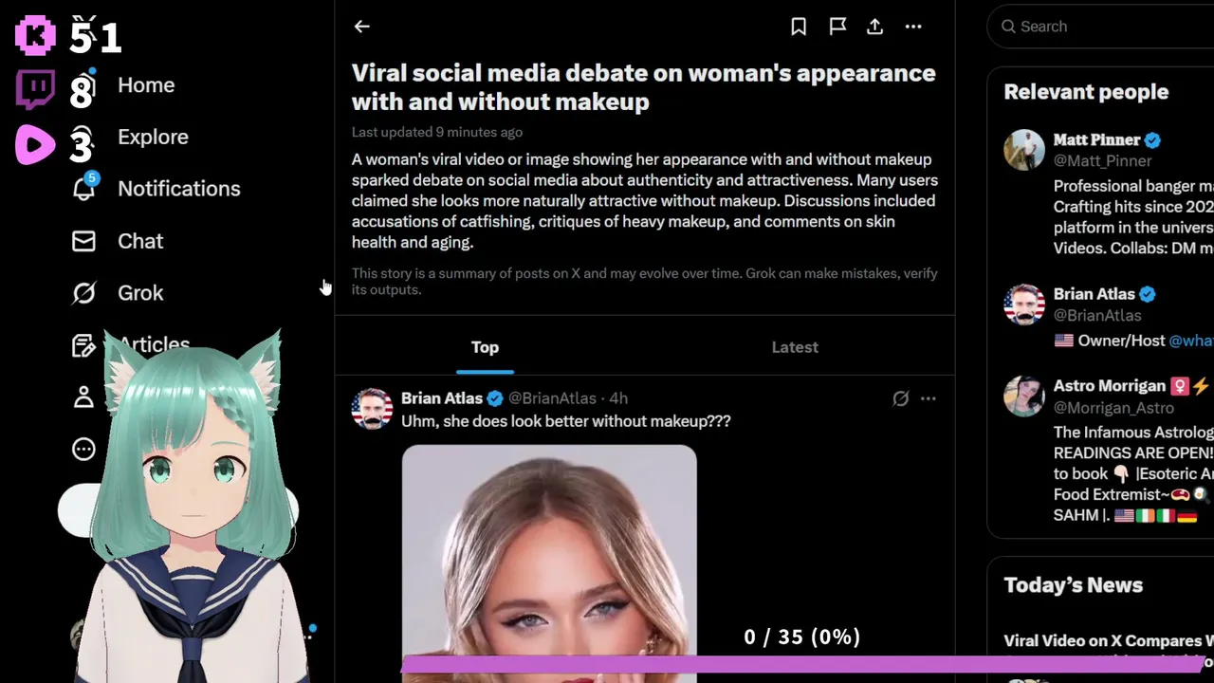Click the 'Relevant people' heading
This screenshot has height=683, width=1214.
tap(1086, 92)
